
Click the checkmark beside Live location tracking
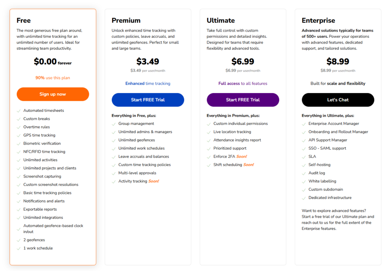click(209, 132)
